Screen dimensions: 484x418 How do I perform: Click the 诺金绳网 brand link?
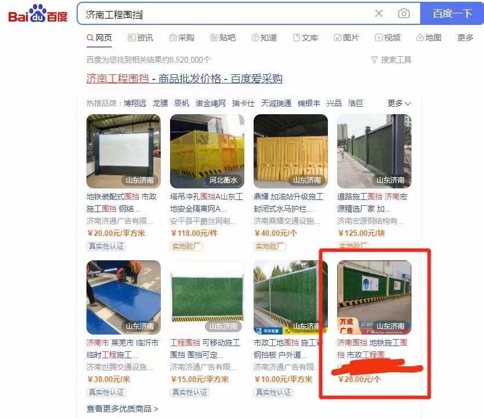click(211, 103)
